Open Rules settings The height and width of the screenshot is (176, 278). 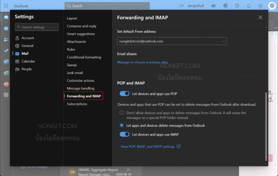[x=71, y=49]
